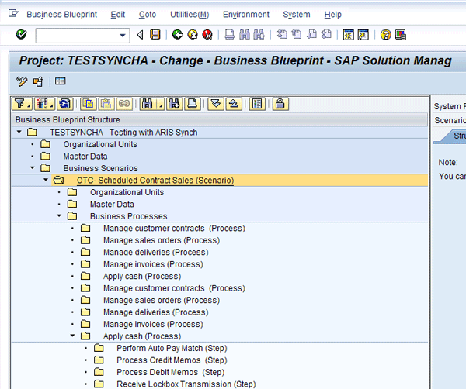This screenshot has width=466, height=389.
Task: Select OTC- Scheduled Contract Sales (Scenario)
Action: [x=155, y=181]
